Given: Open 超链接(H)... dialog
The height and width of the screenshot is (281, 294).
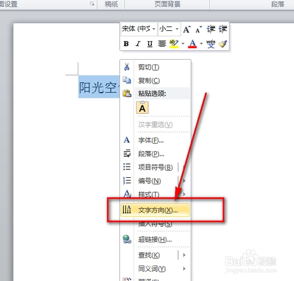Looking at the screenshot, I should [x=155, y=240].
